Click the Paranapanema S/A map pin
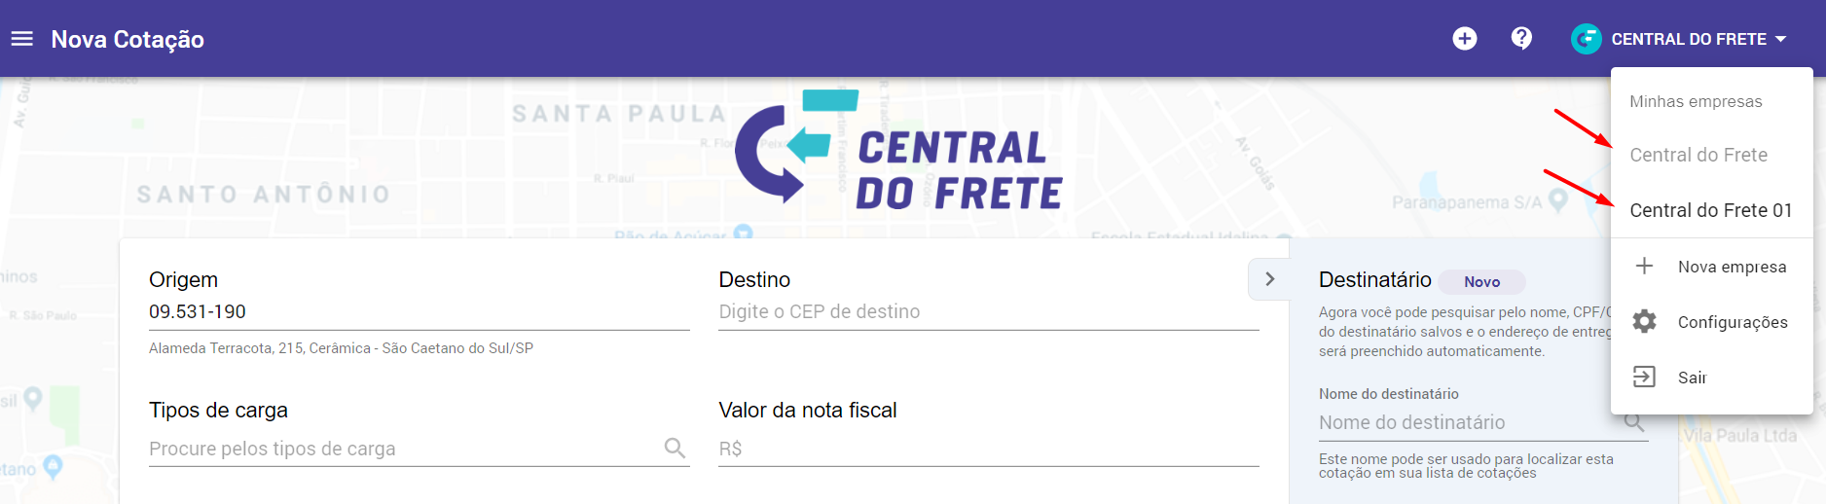1826x504 pixels. pos(1557,200)
